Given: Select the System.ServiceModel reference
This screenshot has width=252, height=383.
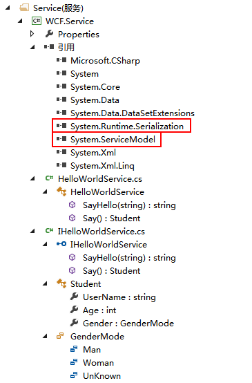Looking at the screenshot, I should tap(106, 140).
